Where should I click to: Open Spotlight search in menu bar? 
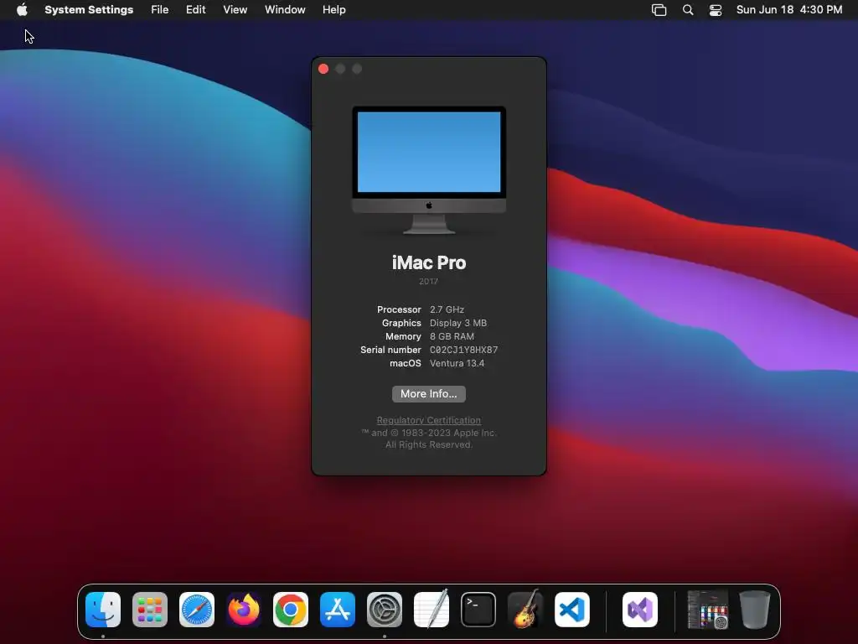688,10
